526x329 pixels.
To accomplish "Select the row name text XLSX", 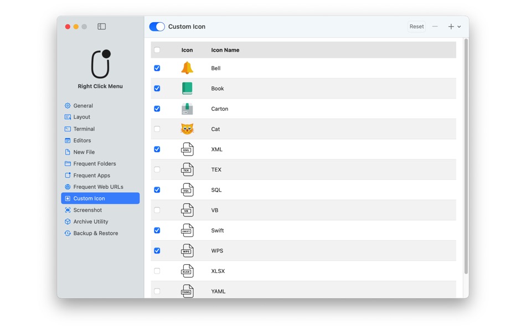I will pyautogui.click(x=218, y=271).
